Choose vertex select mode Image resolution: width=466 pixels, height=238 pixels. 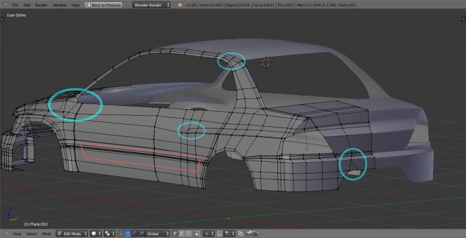174,233
